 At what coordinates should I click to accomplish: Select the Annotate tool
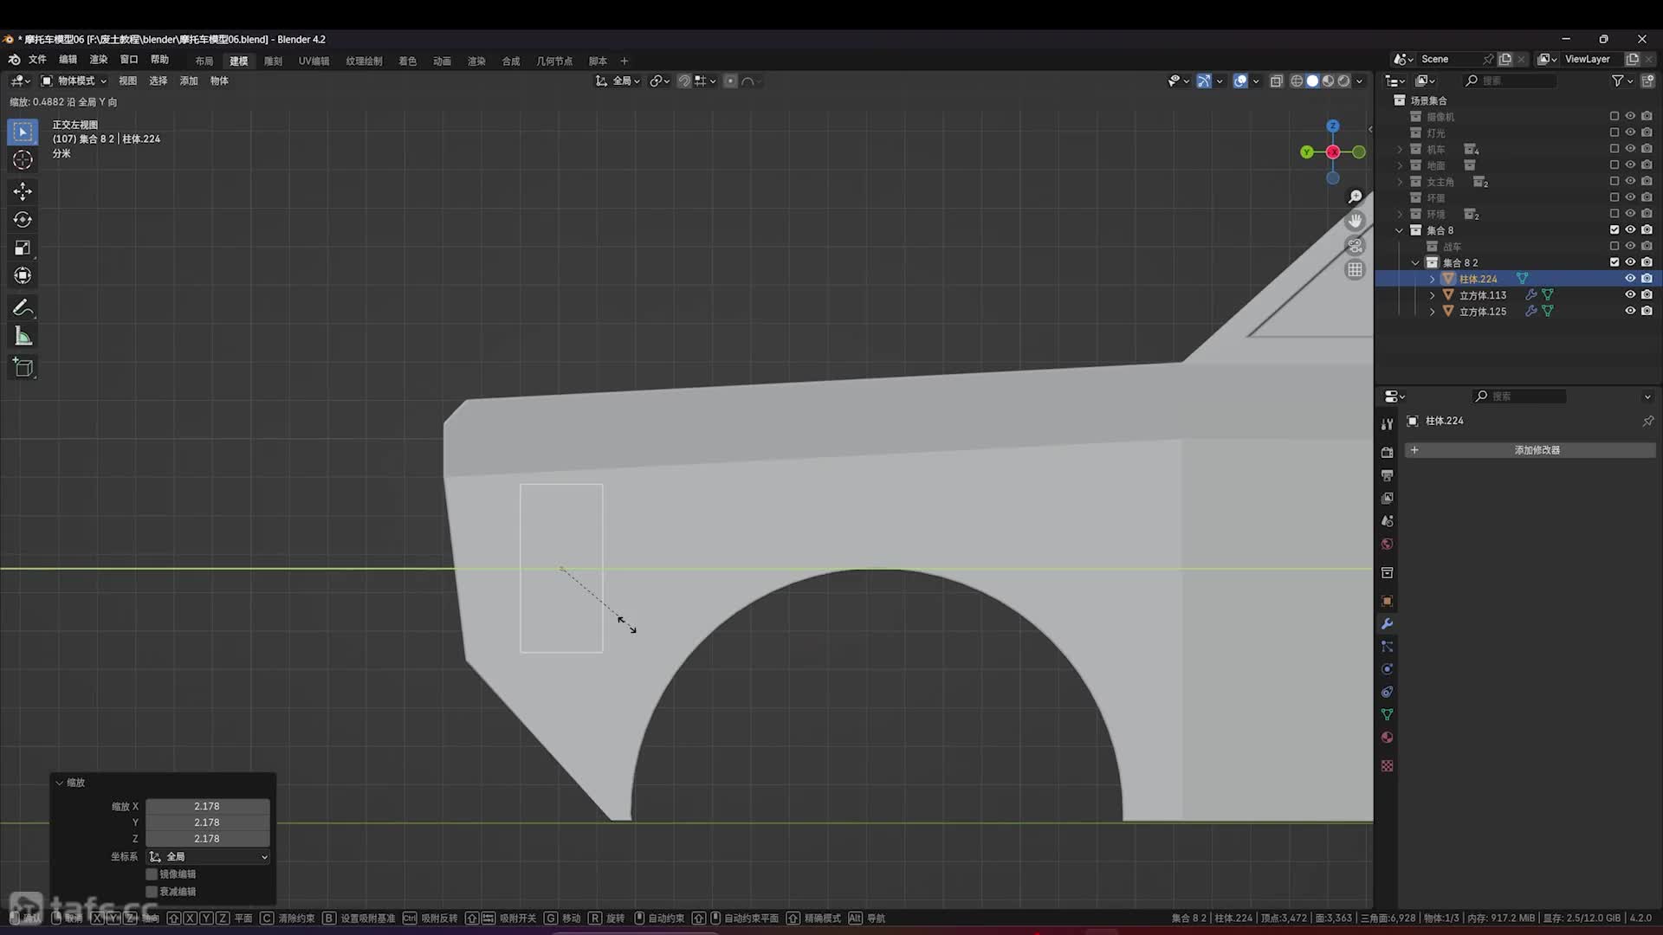pyautogui.click(x=23, y=307)
